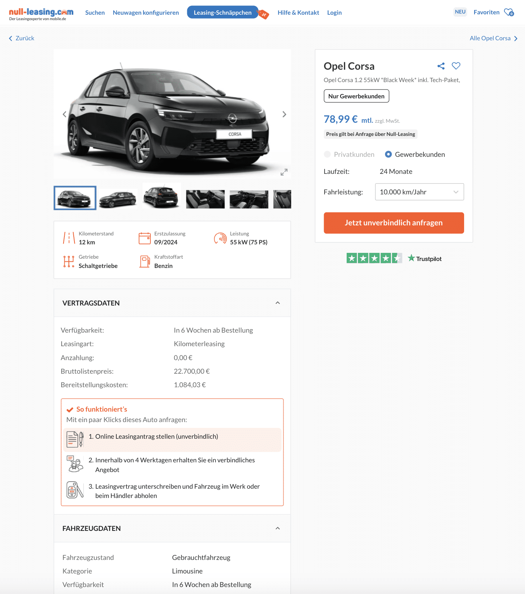Select the Gewerbekunden radio option
This screenshot has width=525, height=594.
[388, 155]
